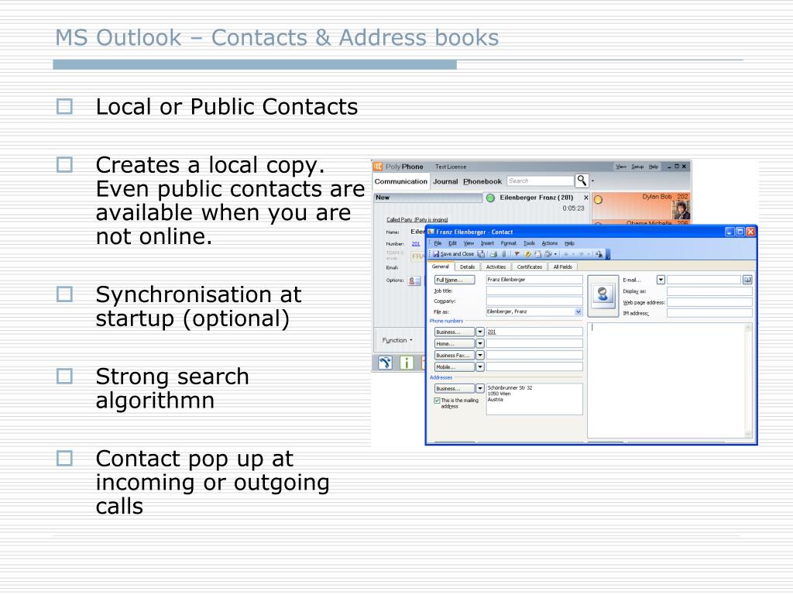Open the Function dropdown in PolyPhone
The width and height of the screenshot is (793, 595).
(x=397, y=341)
